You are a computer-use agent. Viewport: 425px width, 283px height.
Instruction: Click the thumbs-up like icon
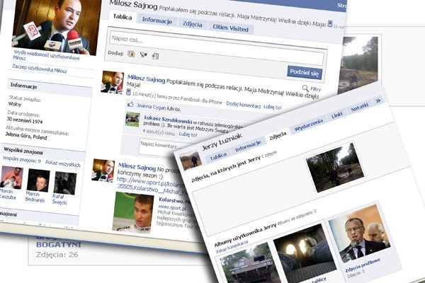[x=130, y=104]
